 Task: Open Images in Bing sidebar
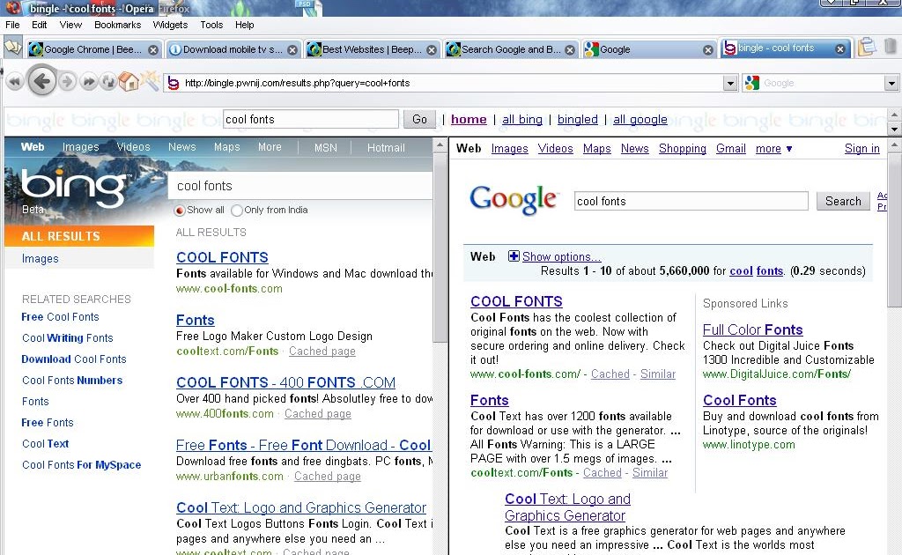pos(41,259)
